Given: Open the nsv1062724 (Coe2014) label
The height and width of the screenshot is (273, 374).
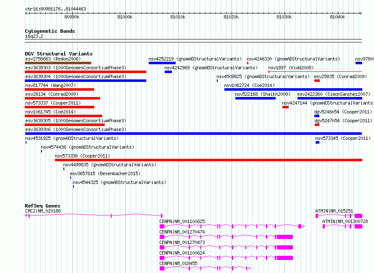Looking at the screenshot, I should tap(249, 85).
